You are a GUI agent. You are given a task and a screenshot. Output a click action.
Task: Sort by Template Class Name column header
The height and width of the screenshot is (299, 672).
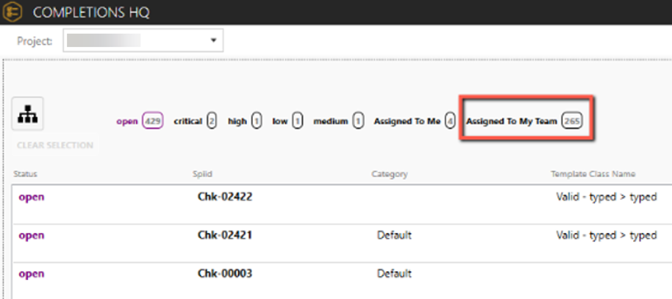click(593, 174)
